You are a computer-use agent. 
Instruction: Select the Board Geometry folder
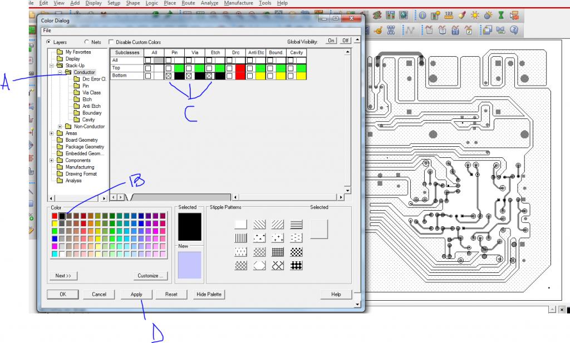pos(81,140)
